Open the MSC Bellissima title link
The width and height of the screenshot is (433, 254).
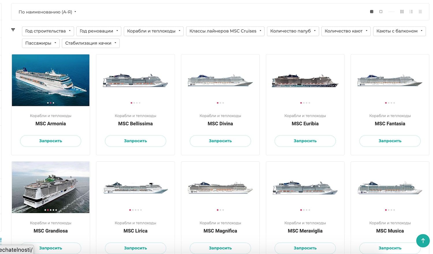[x=135, y=124]
